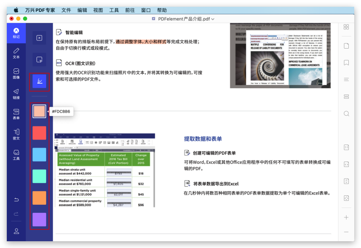Open the 编辑 menu
Viewport: 361px width, 248px height.
(x=82, y=10)
